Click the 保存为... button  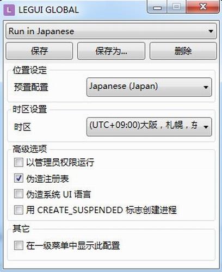coord(111,51)
